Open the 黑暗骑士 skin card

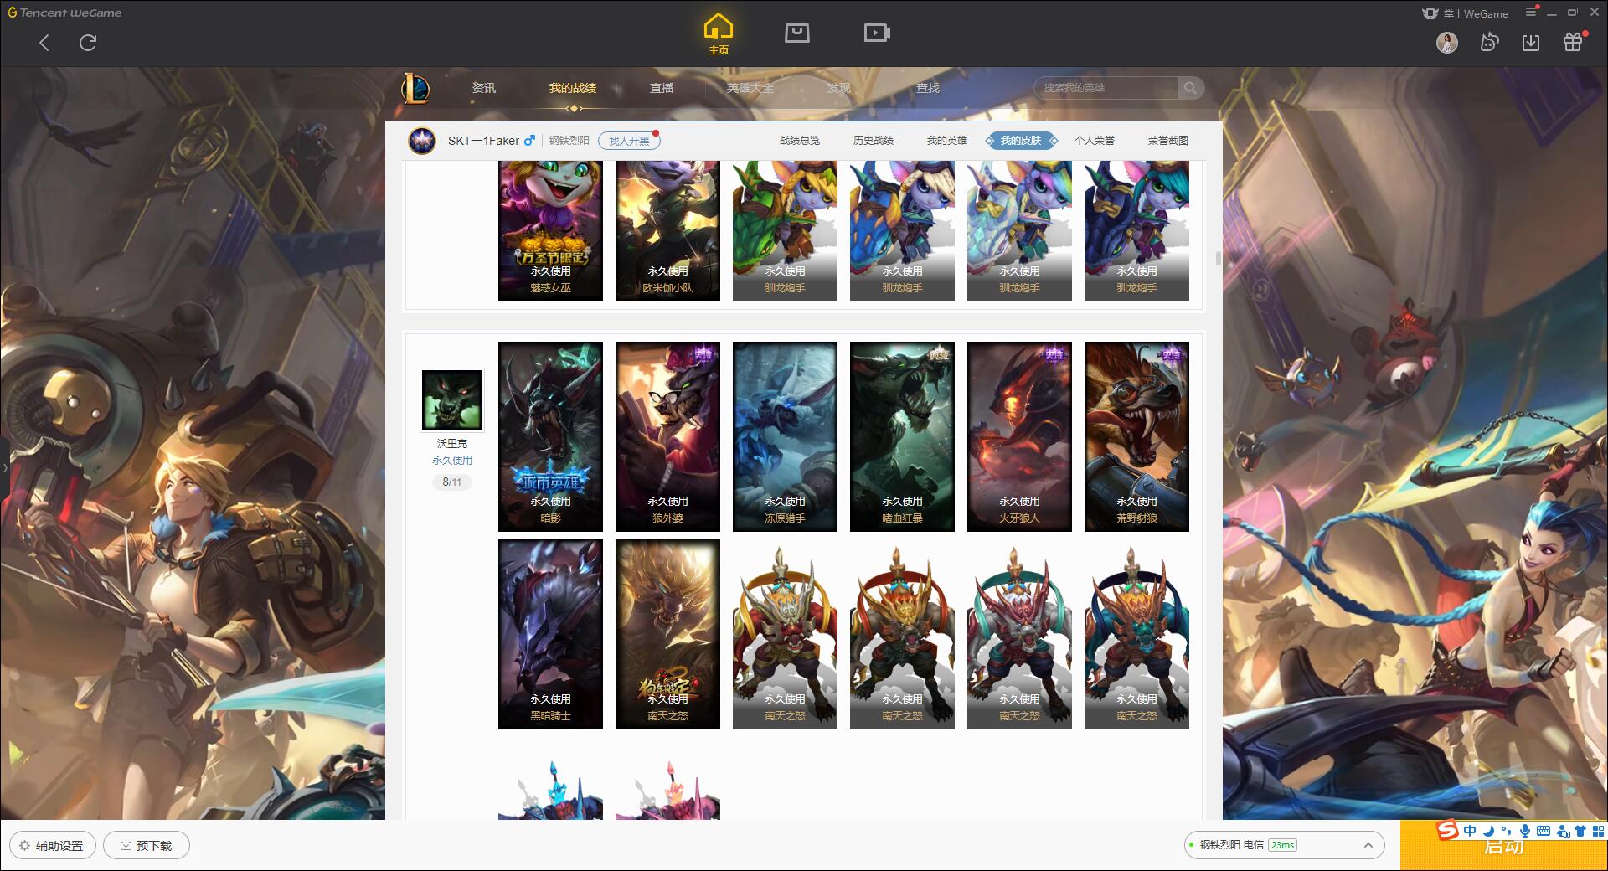550,634
